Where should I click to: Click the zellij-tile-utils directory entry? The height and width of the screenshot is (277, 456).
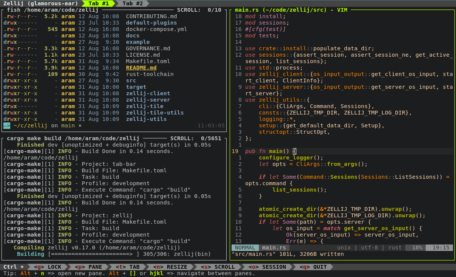(155, 113)
